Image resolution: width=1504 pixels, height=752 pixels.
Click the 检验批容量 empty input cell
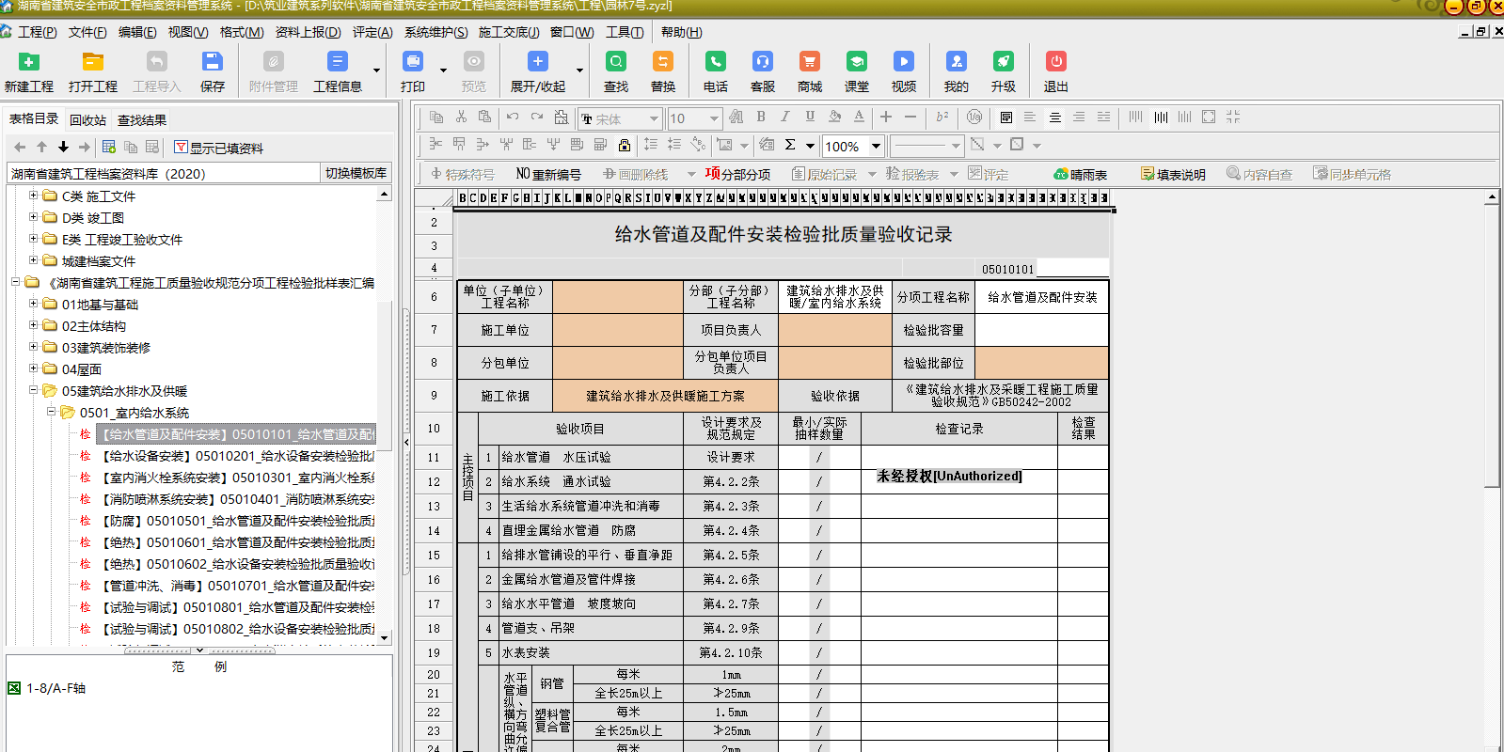point(1042,330)
